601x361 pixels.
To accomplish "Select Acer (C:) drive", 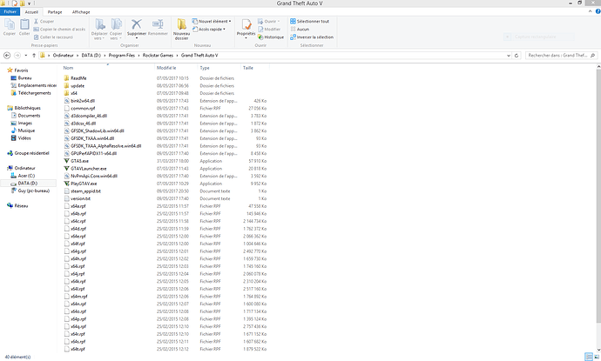I will coord(26,176).
